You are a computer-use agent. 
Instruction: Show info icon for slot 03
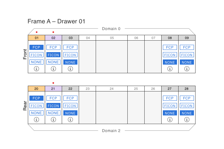click(70, 68)
